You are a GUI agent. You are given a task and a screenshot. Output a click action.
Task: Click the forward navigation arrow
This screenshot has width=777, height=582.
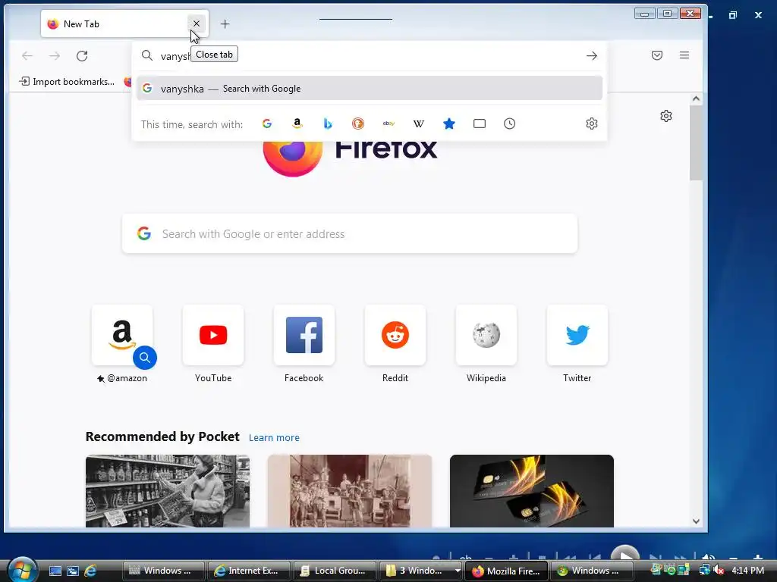[55, 56]
